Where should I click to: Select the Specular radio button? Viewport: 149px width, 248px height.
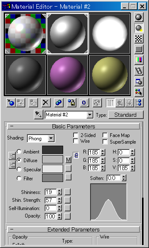[x=19, y=170]
